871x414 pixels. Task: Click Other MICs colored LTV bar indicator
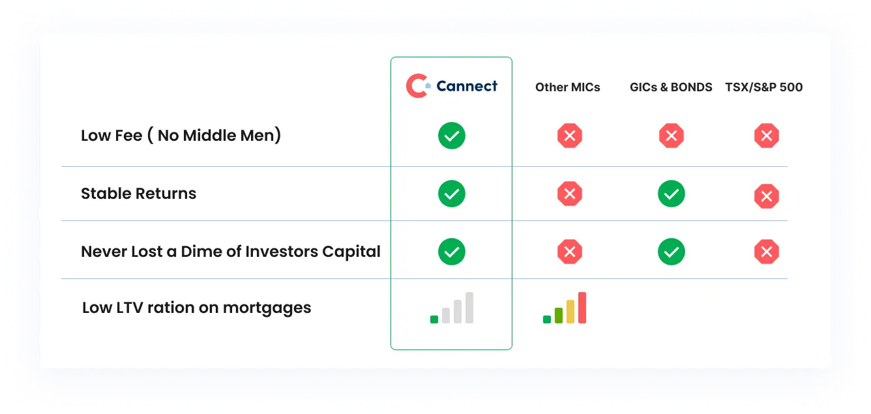[565, 308]
